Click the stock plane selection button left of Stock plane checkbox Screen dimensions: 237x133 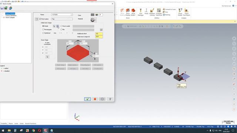(37, 19)
